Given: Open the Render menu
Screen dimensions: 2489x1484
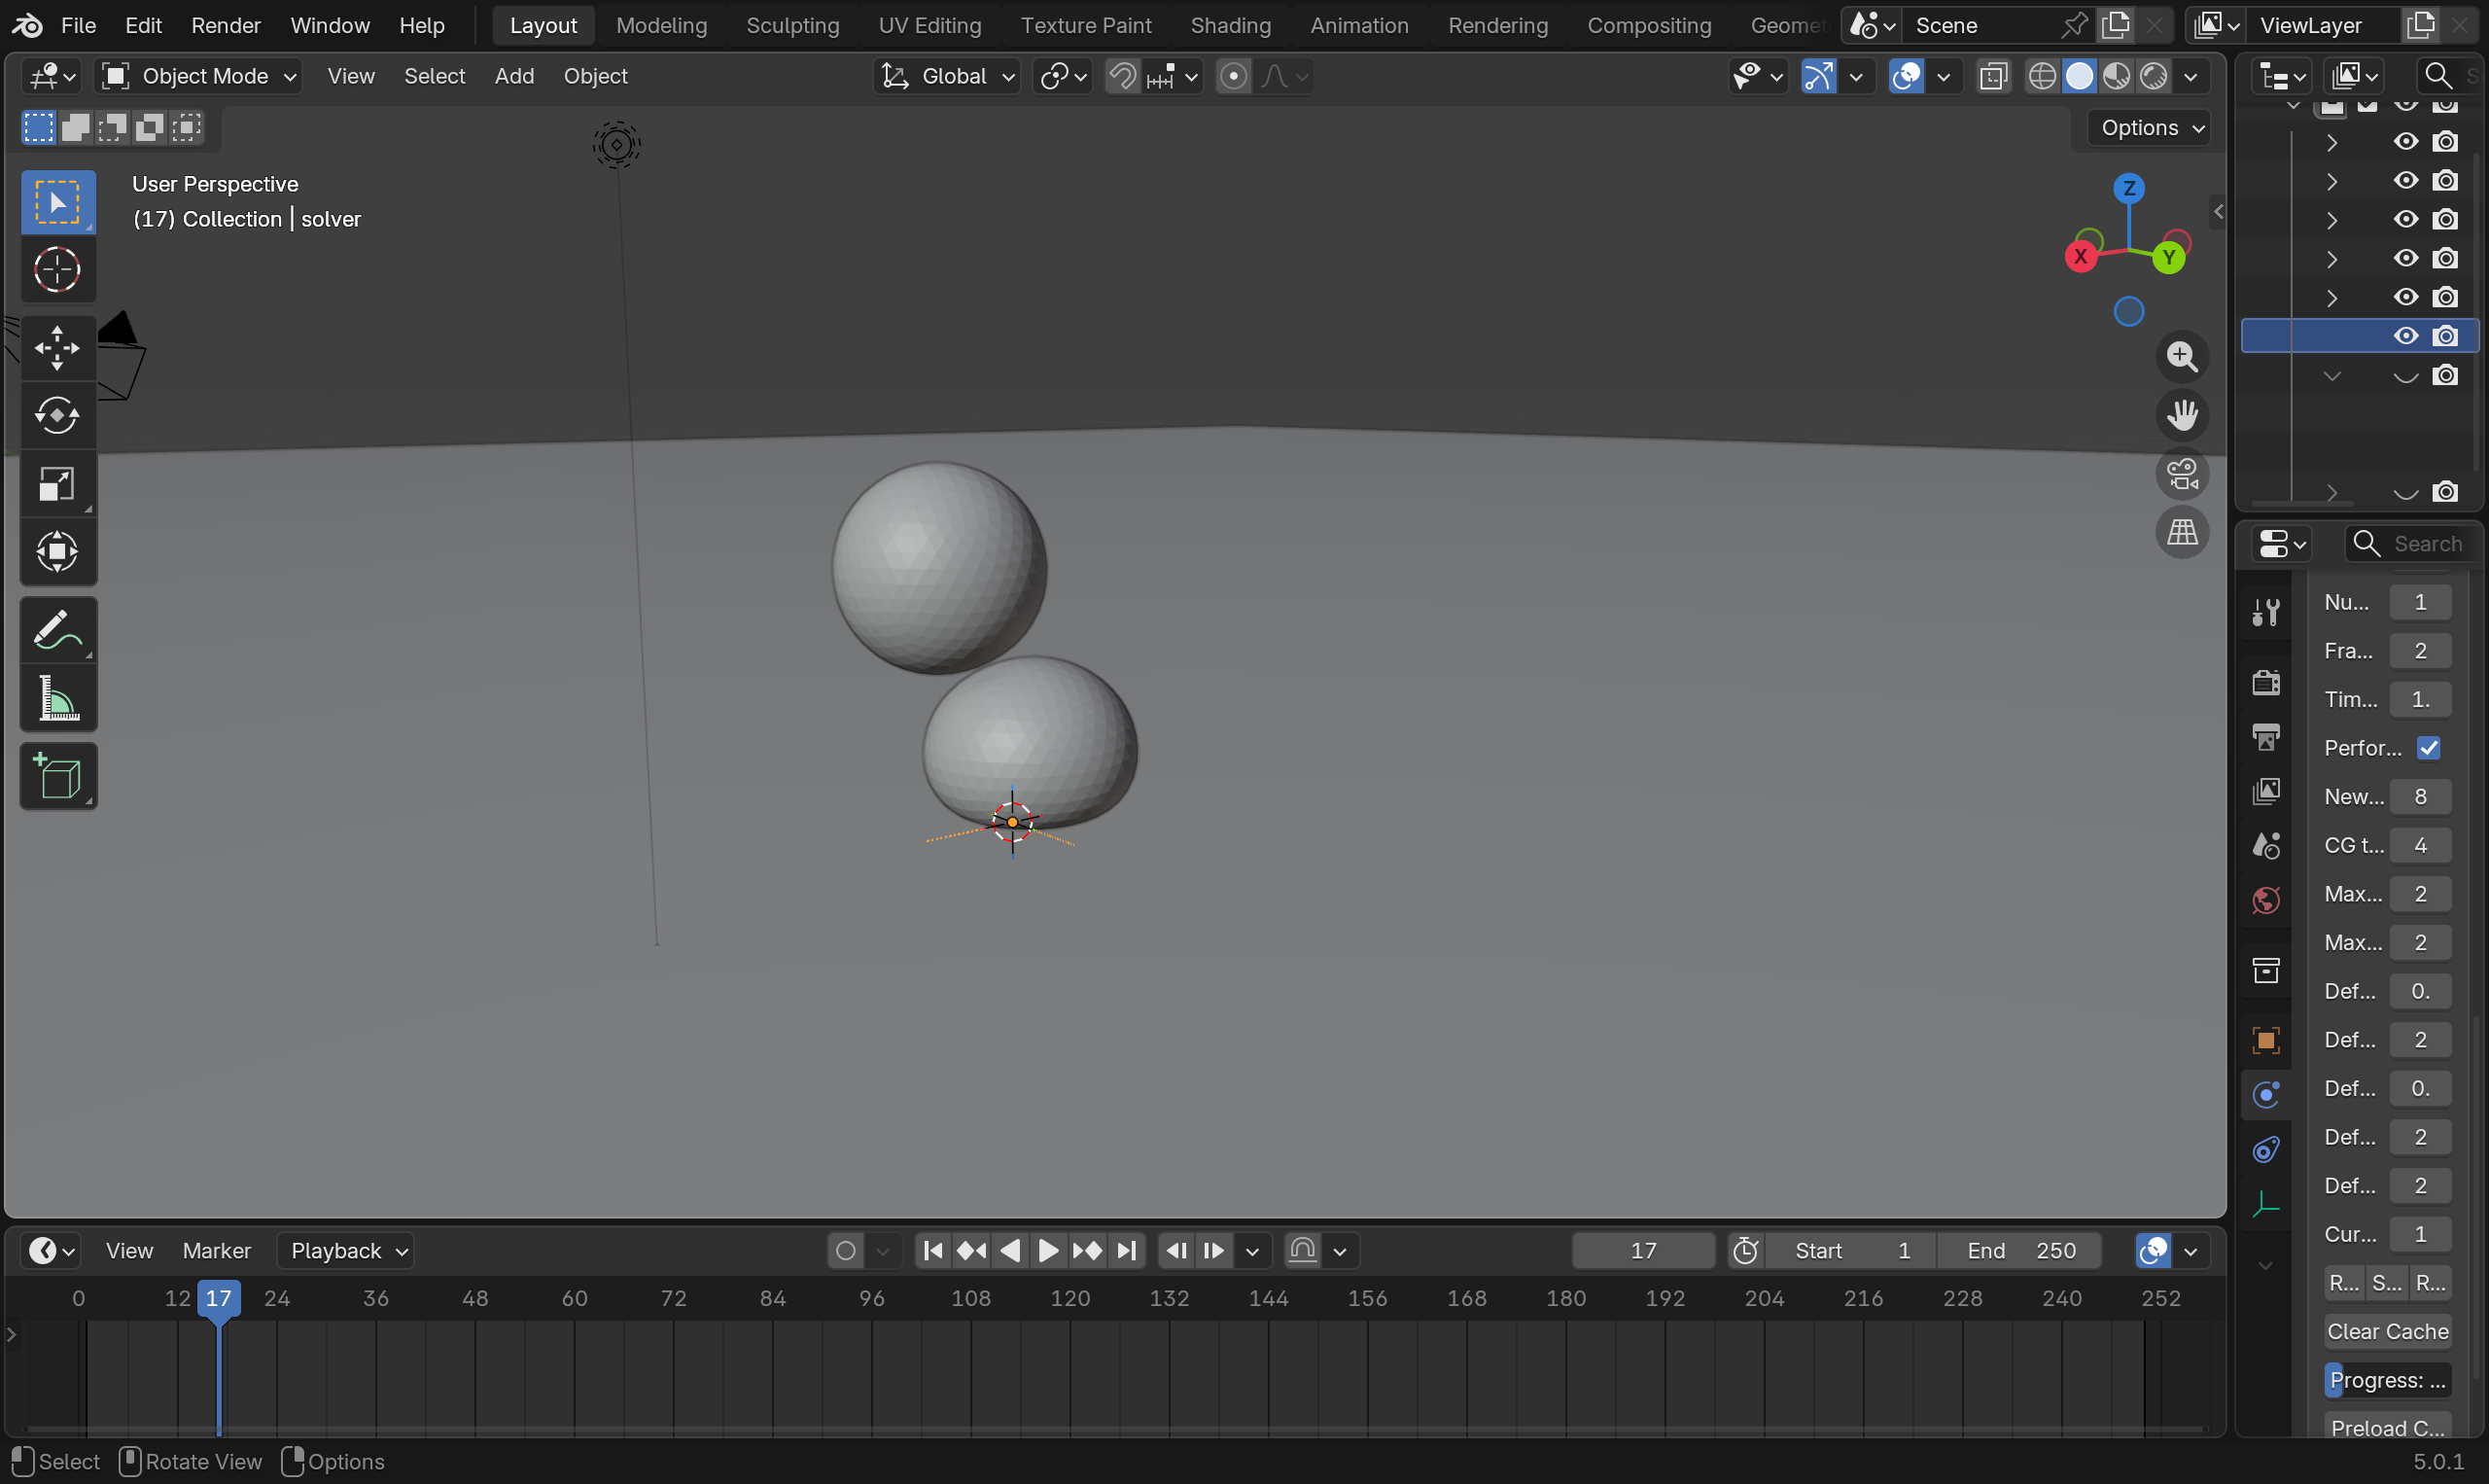Looking at the screenshot, I should click(x=225, y=25).
